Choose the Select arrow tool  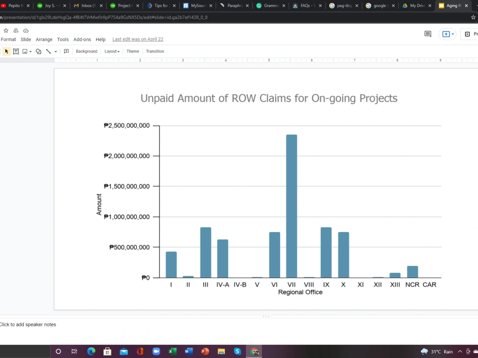coord(6,52)
